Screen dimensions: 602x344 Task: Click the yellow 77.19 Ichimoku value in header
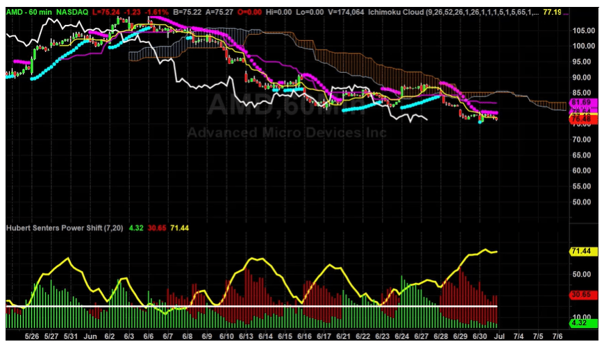(552, 12)
